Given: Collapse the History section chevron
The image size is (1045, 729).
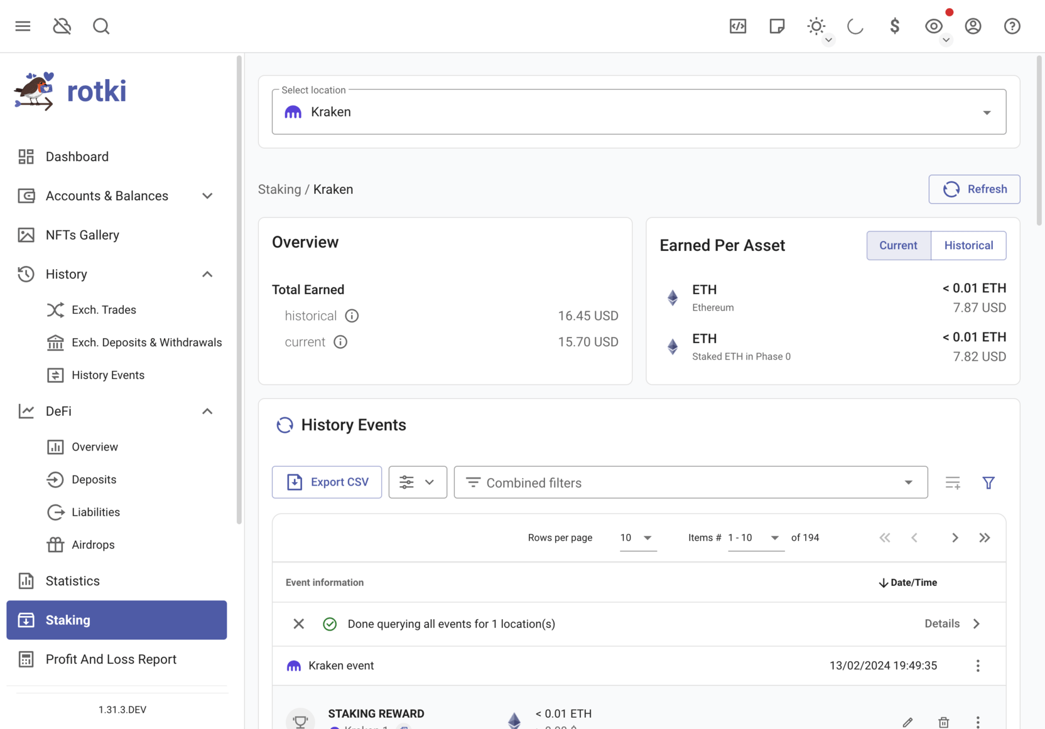Looking at the screenshot, I should 207,274.
